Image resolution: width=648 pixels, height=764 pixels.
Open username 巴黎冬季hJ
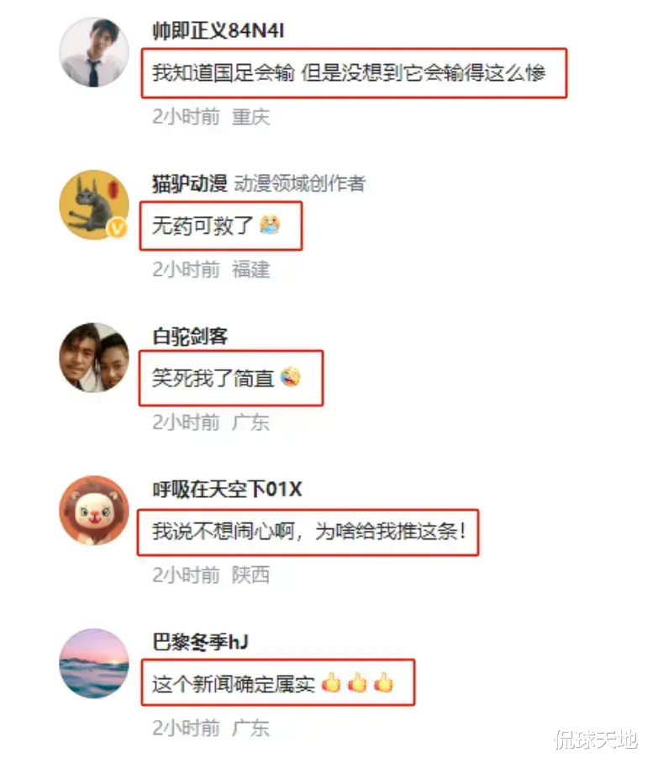pyautogui.click(x=200, y=642)
